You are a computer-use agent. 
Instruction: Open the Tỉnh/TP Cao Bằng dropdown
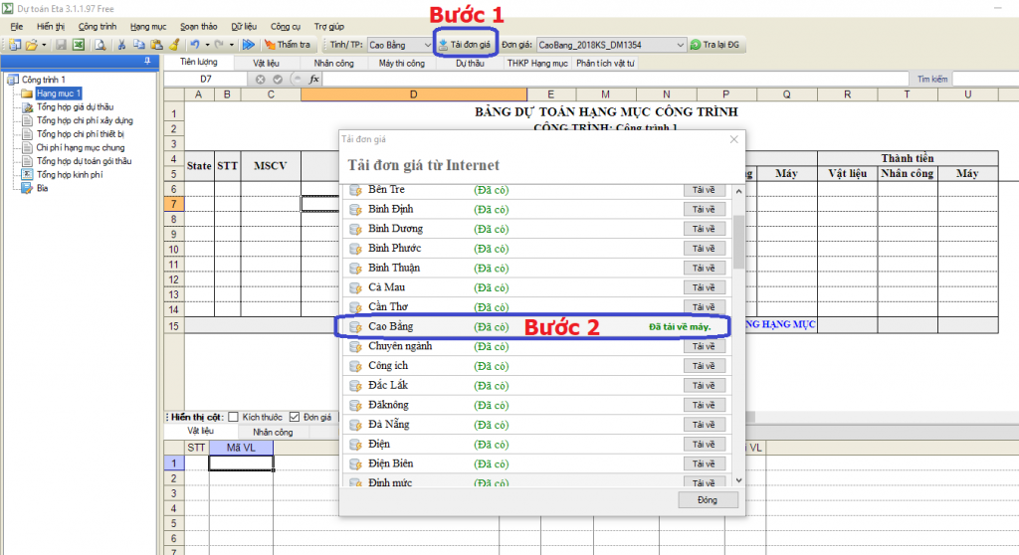424,45
